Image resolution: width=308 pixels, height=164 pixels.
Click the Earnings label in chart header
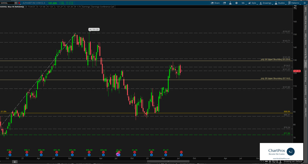tap(85, 7)
